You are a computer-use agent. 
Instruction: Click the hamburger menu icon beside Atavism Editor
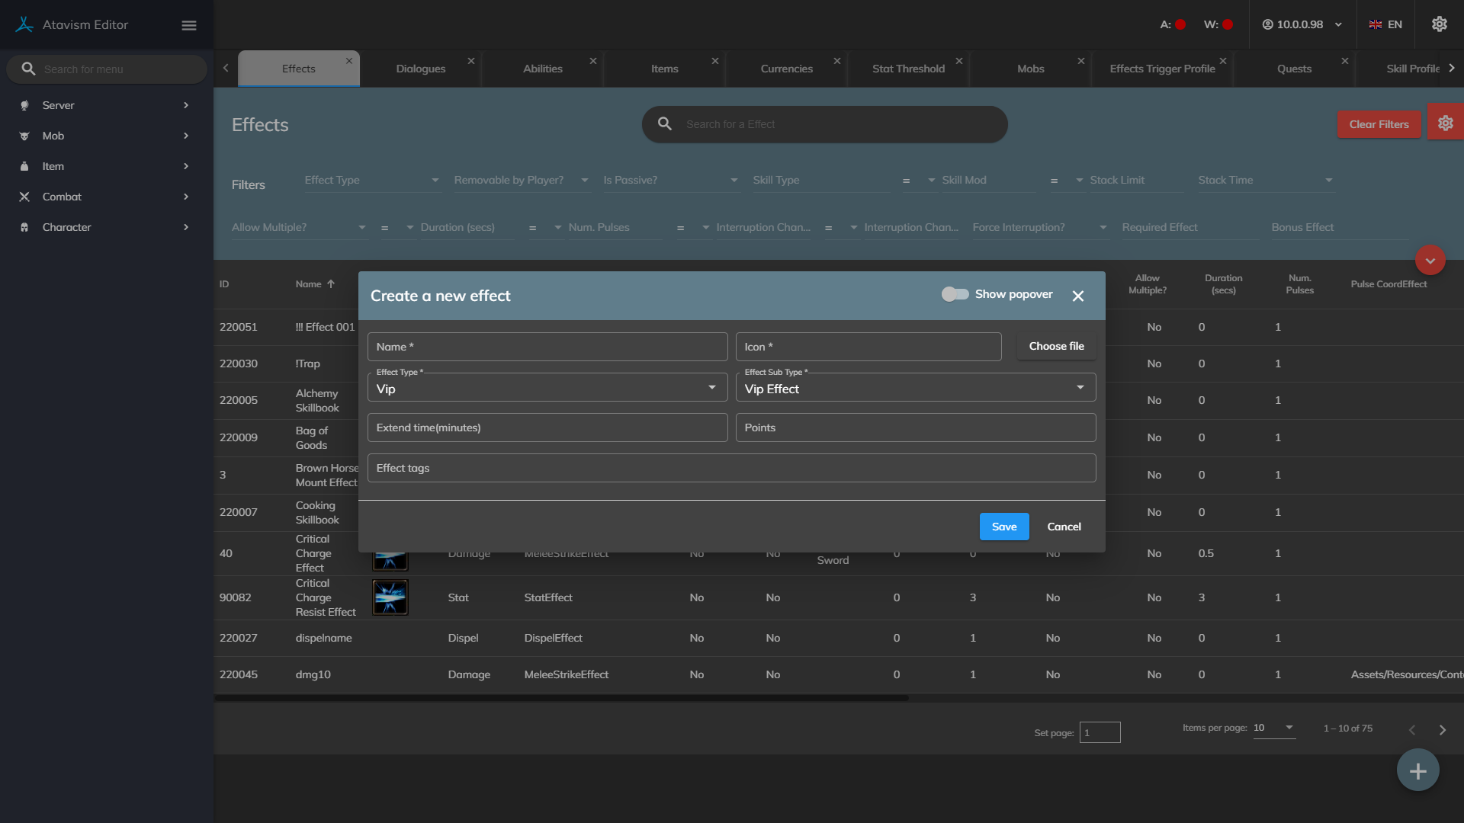189,25
